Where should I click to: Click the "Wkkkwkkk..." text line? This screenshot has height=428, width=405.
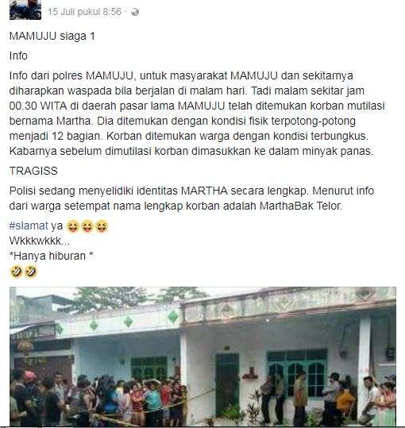(x=40, y=241)
